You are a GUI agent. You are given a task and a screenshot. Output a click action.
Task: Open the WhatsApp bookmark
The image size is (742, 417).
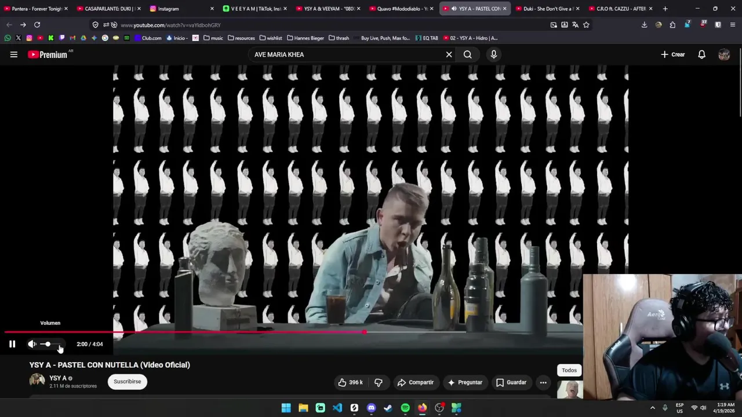tap(8, 38)
